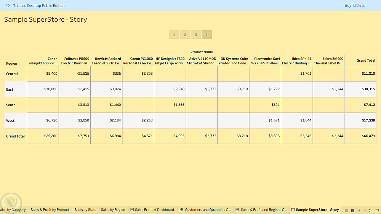Viewport: 381px width, 214px height.
Task: Go to story point 3
Action: click(196, 35)
